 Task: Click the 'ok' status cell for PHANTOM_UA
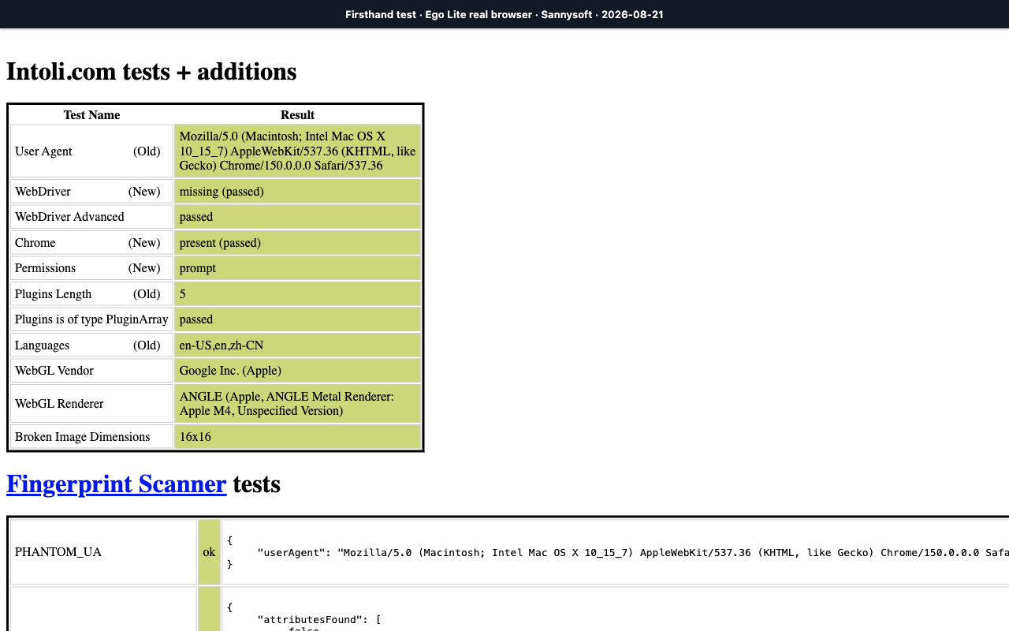click(x=209, y=552)
